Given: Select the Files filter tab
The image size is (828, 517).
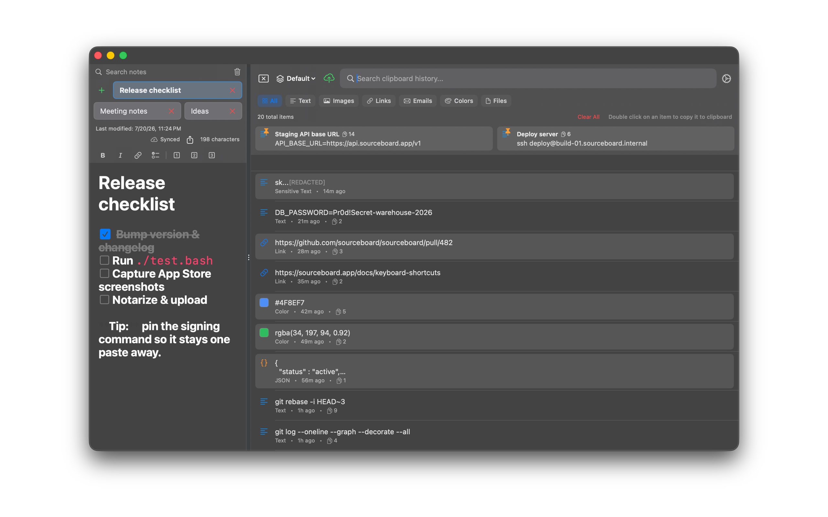Looking at the screenshot, I should [x=496, y=101].
